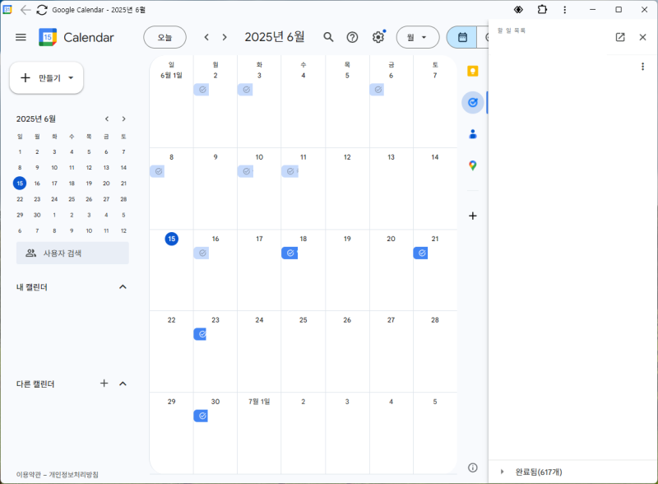658x484 pixels.
Task: Open Contacts in side panel
Action: (x=472, y=134)
